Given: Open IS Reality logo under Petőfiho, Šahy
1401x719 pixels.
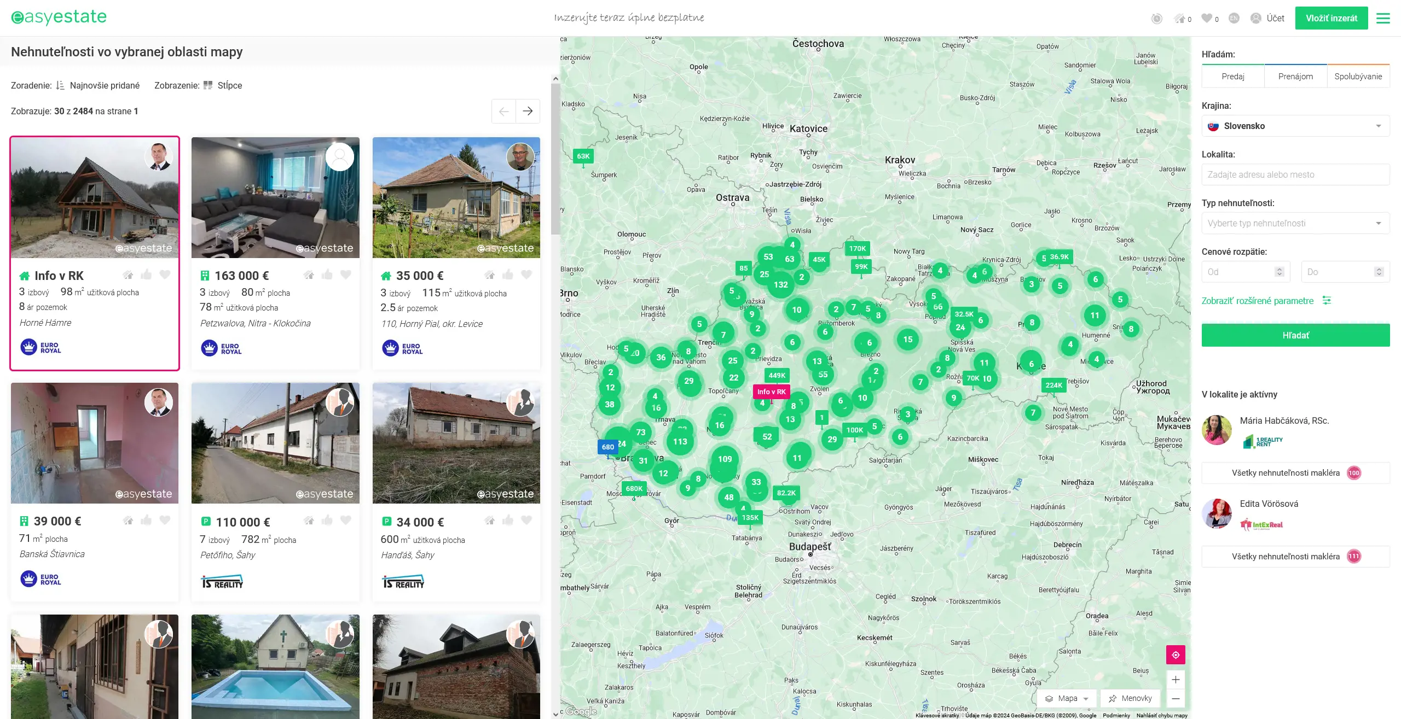Looking at the screenshot, I should 222,582.
